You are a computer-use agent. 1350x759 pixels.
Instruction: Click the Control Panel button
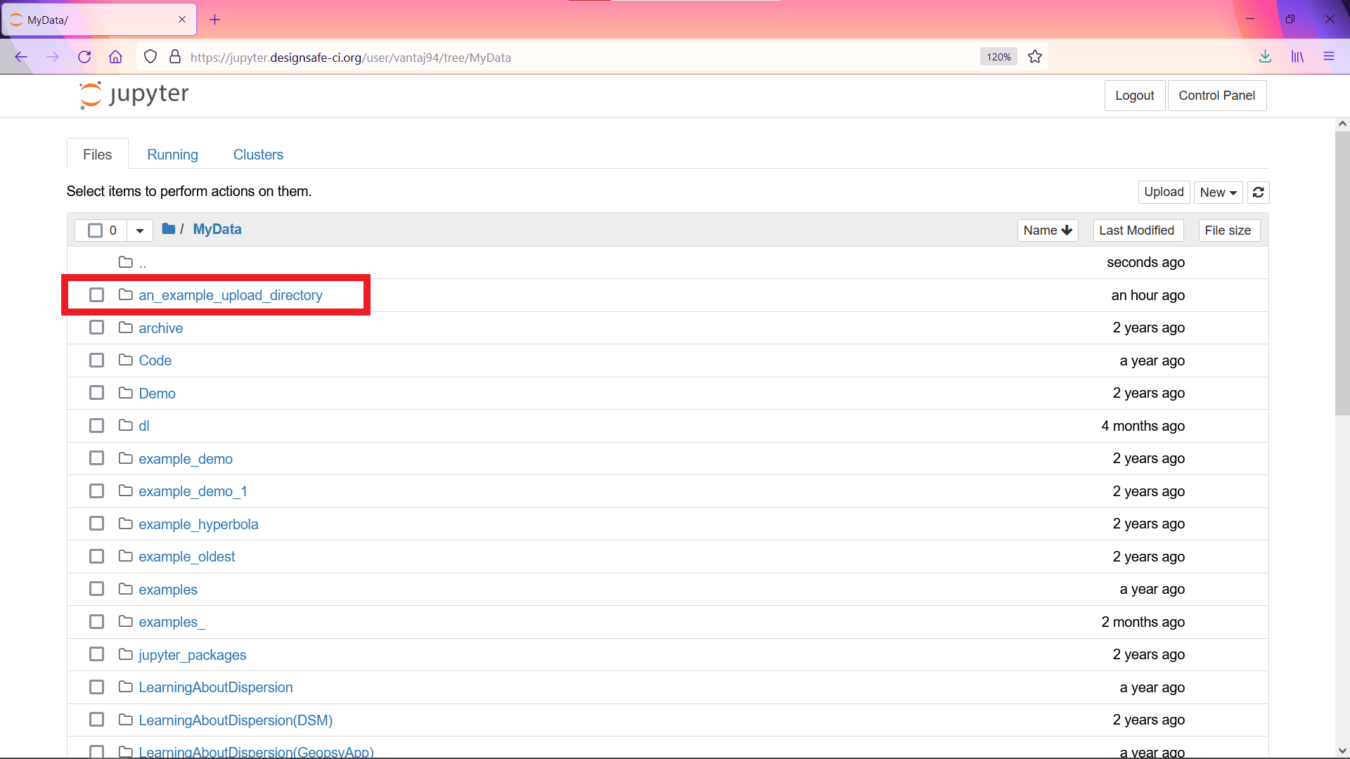(1216, 95)
